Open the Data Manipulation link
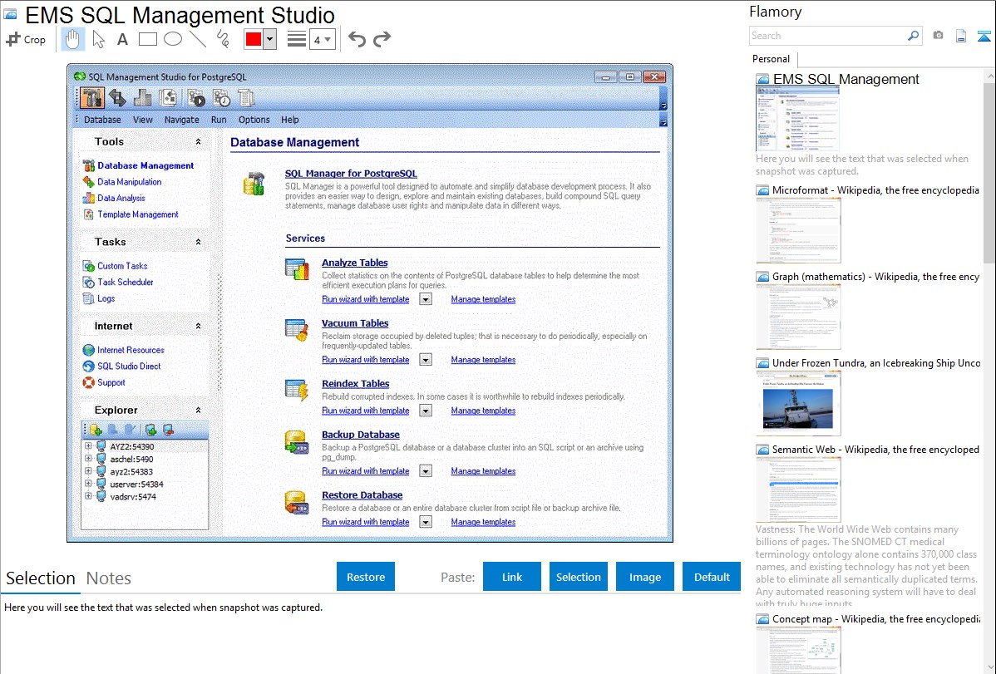This screenshot has height=674, width=996. point(129,182)
